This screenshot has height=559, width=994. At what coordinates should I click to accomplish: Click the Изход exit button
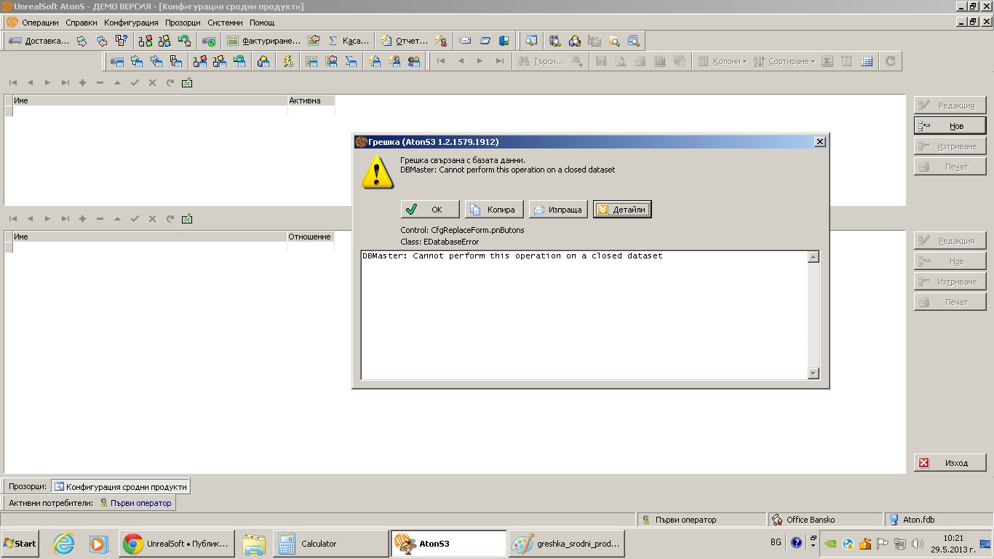click(x=950, y=463)
